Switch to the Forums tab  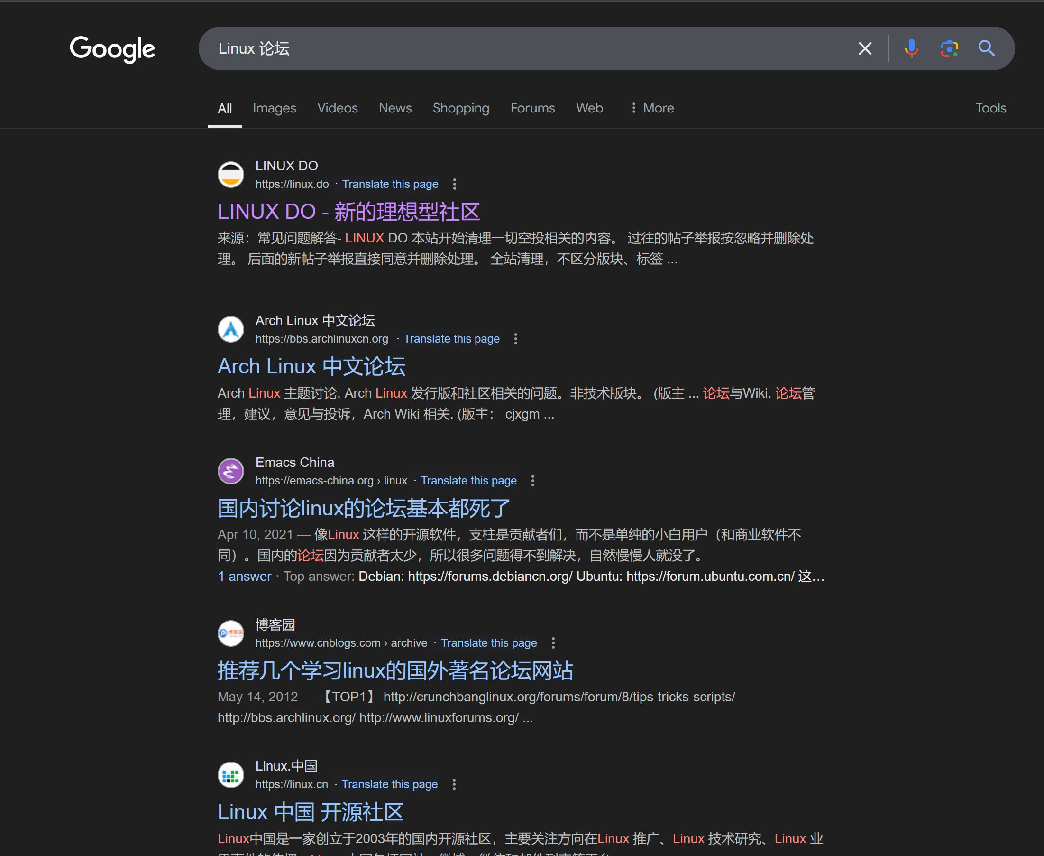click(x=532, y=108)
